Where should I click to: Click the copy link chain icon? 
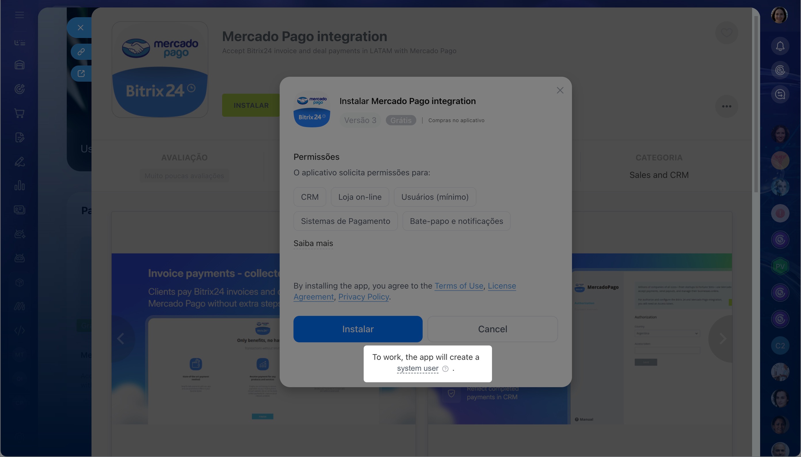(x=81, y=52)
